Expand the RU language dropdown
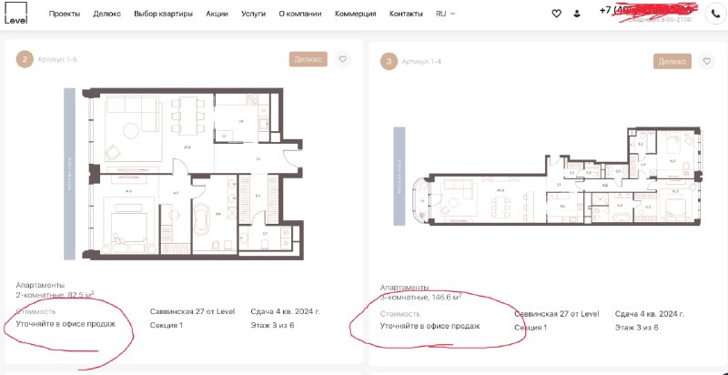The width and height of the screenshot is (728, 375). [x=445, y=14]
